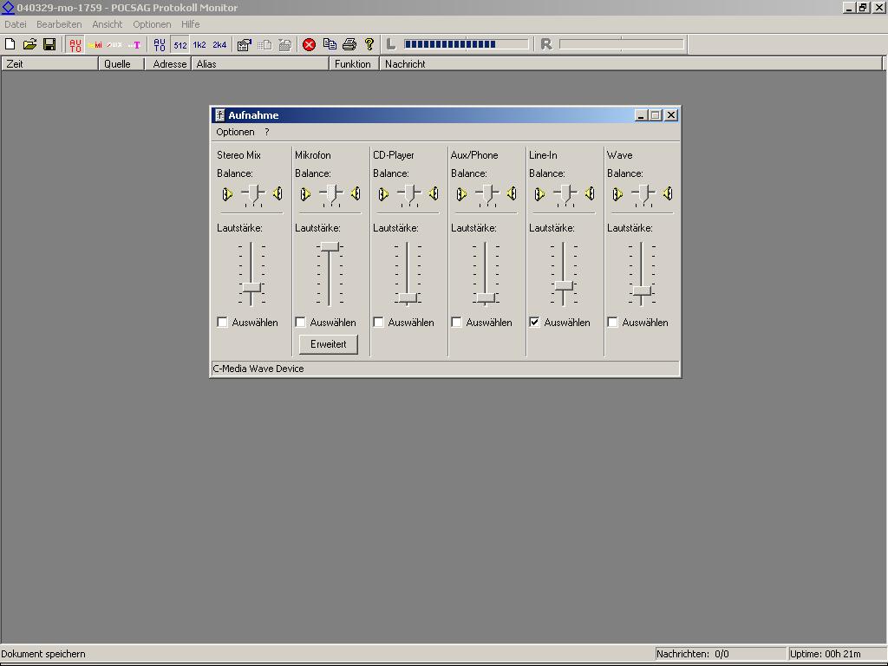Click the Mikrofon Balance slider handle
Image resolution: width=888 pixels, height=666 pixels.
(x=330, y=193)
